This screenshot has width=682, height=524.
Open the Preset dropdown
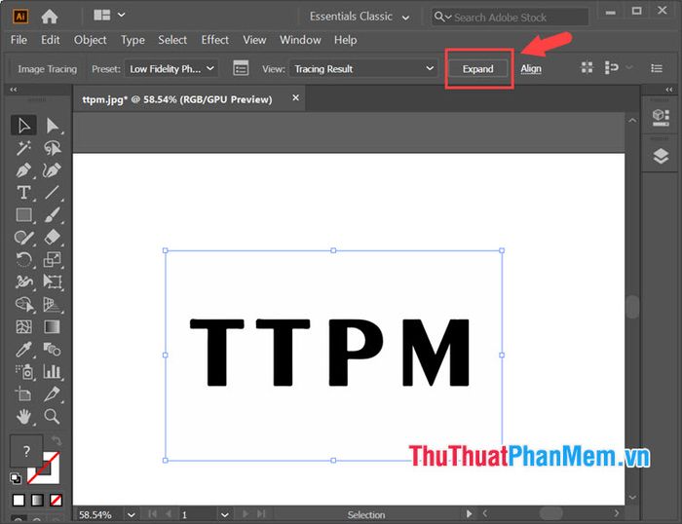(x=171, y=69)
